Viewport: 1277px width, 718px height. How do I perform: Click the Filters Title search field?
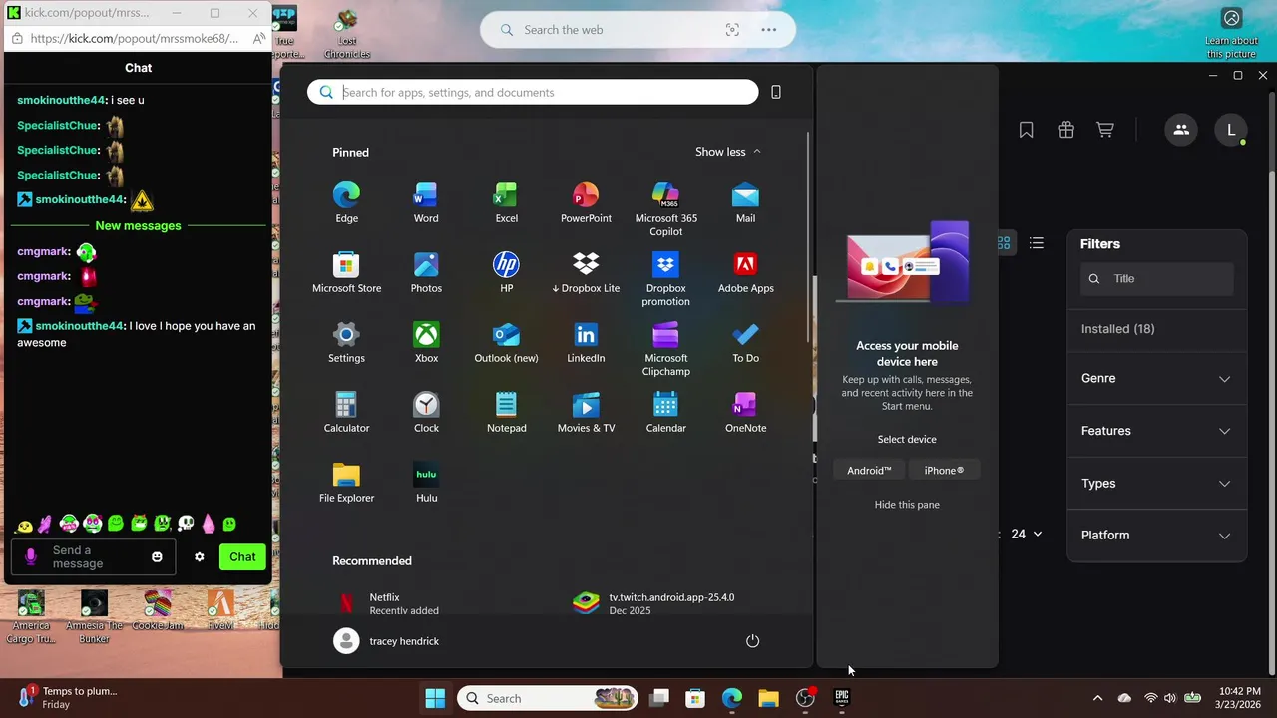(1157, 279)
